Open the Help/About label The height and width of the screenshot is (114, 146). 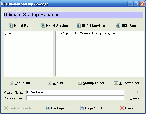click(x=93, y=108)
